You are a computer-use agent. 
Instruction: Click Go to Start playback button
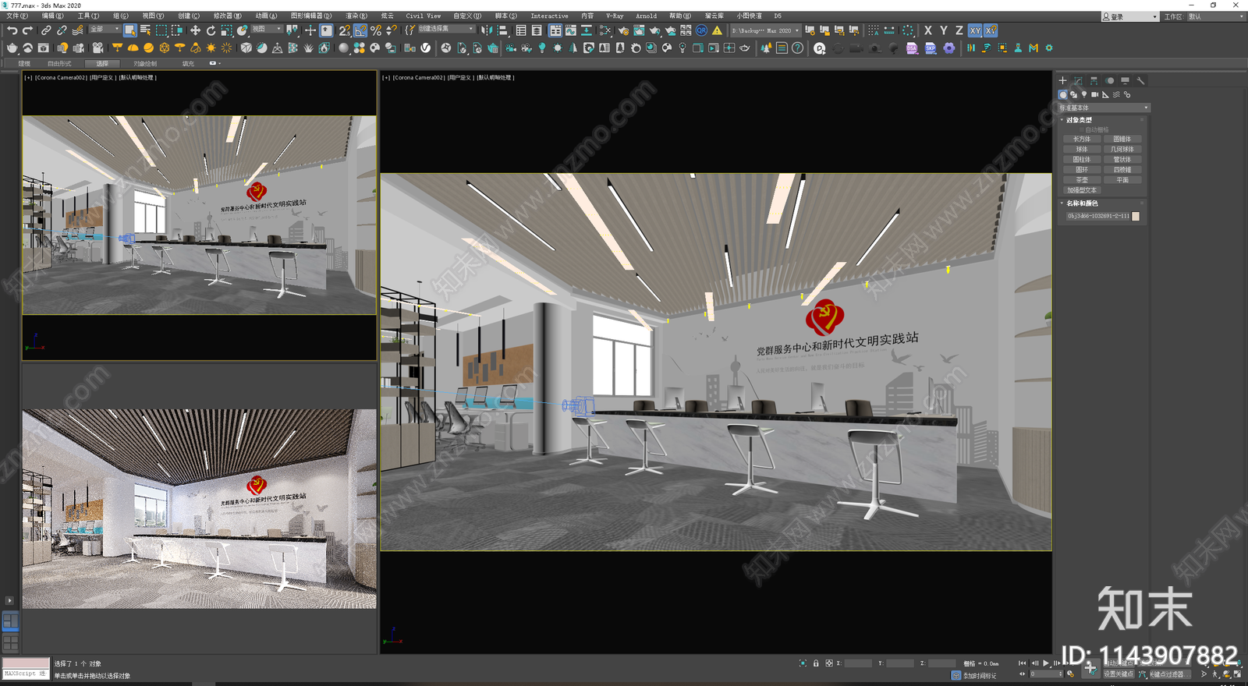pyautogui.click(x=1023, y=663)
